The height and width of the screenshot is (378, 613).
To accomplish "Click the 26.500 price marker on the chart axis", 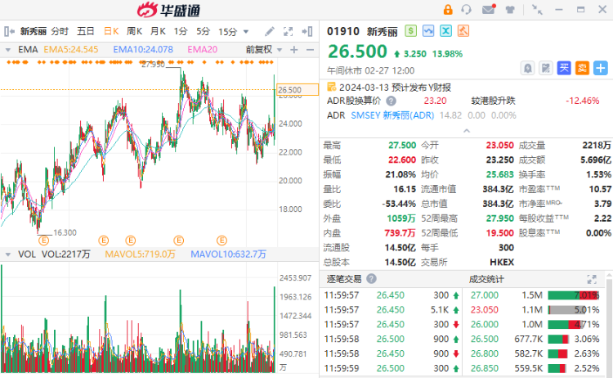I will (298, 90).
